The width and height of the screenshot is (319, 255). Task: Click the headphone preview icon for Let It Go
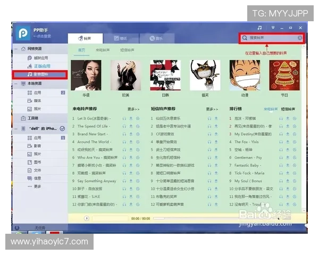[124, 118]
